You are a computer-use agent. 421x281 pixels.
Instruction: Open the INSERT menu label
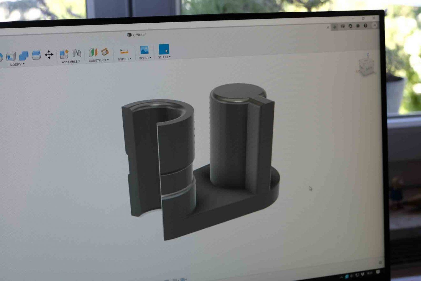coord(145,58)
